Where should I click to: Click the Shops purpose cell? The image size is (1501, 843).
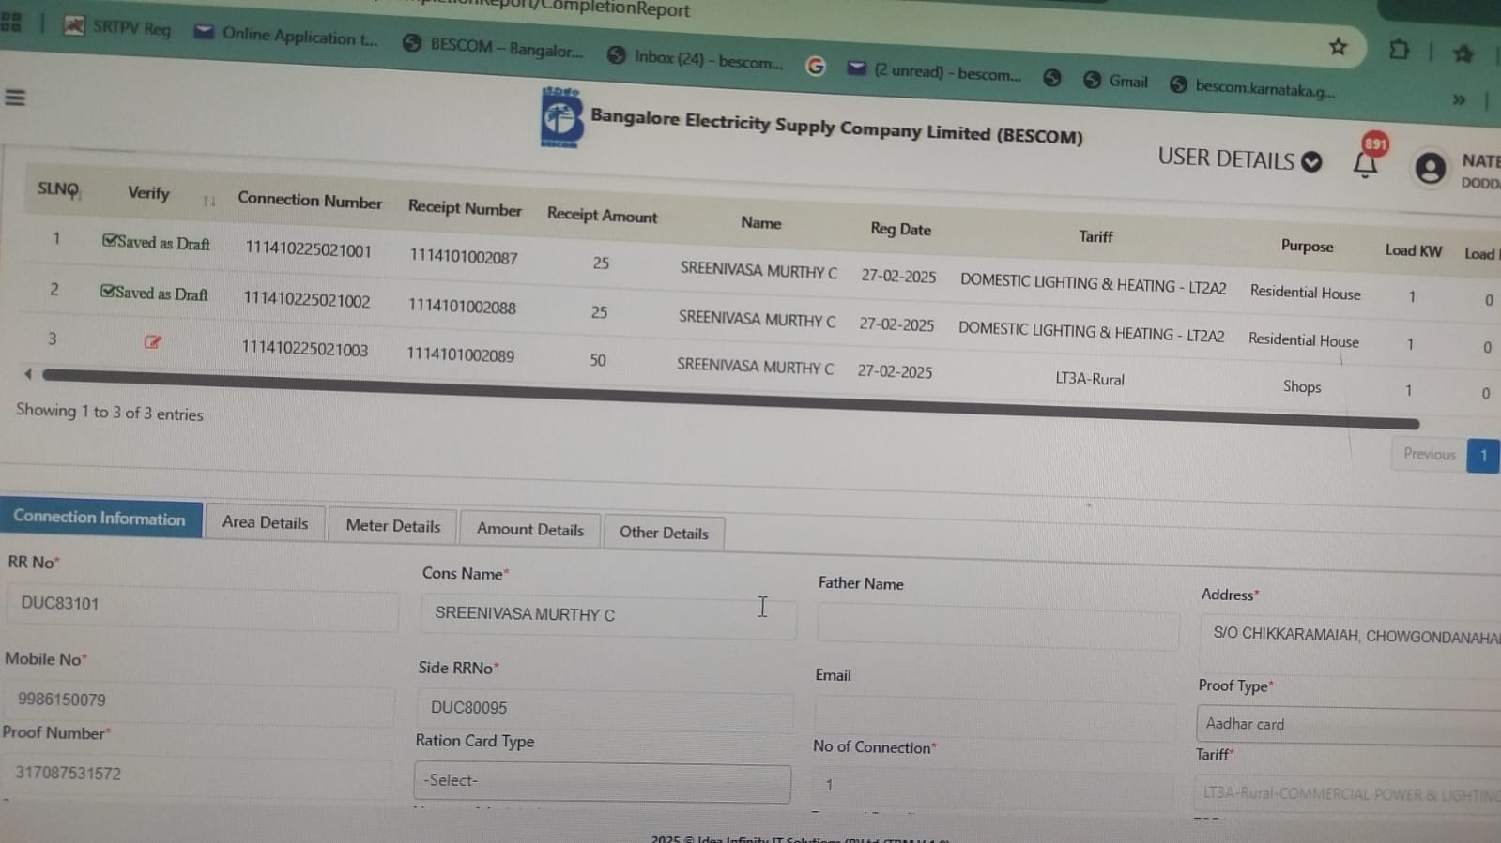pos(1302,386)
